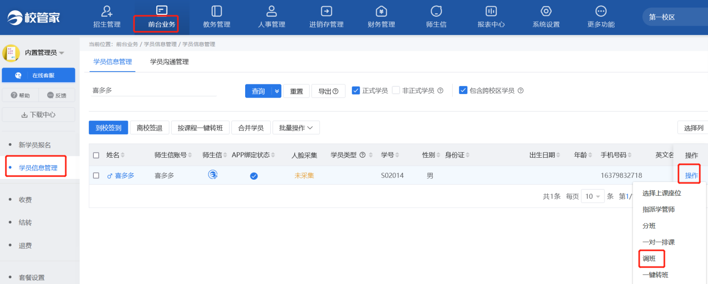Open 人事管理 module icon
Screen dimensions: 708x284
coord(272,11)
